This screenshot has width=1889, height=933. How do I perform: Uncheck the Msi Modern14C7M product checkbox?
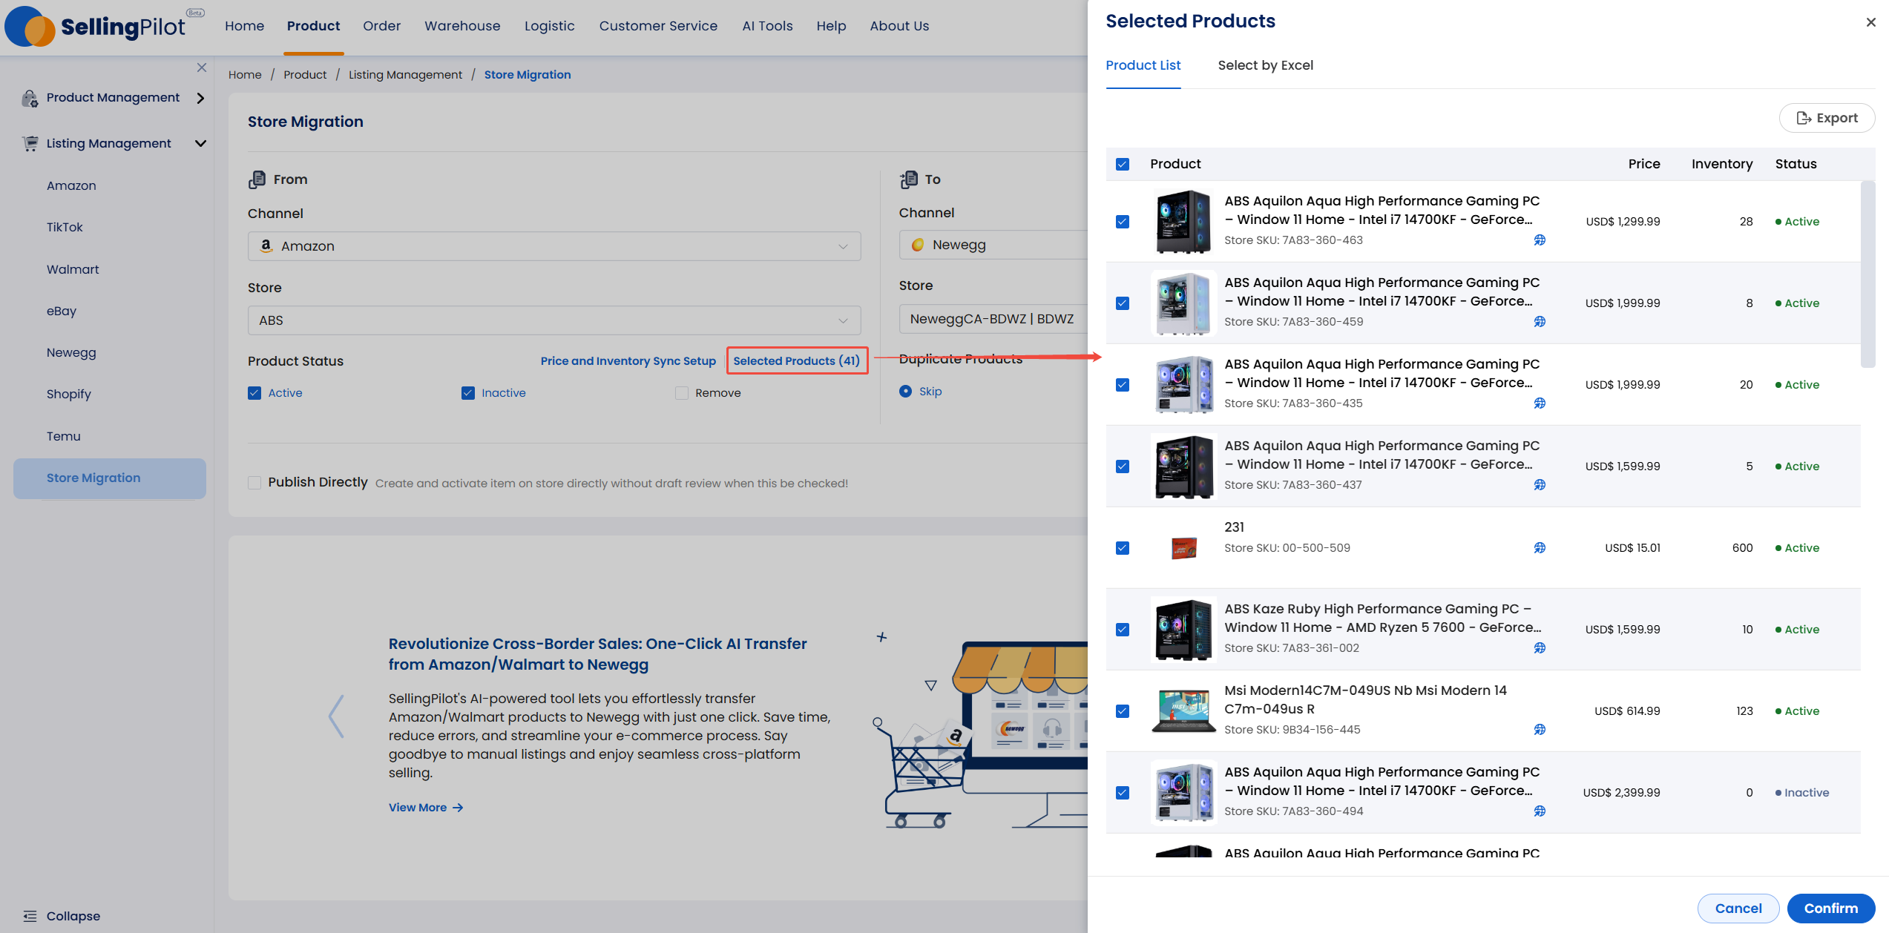click(x=1122, y=711)
